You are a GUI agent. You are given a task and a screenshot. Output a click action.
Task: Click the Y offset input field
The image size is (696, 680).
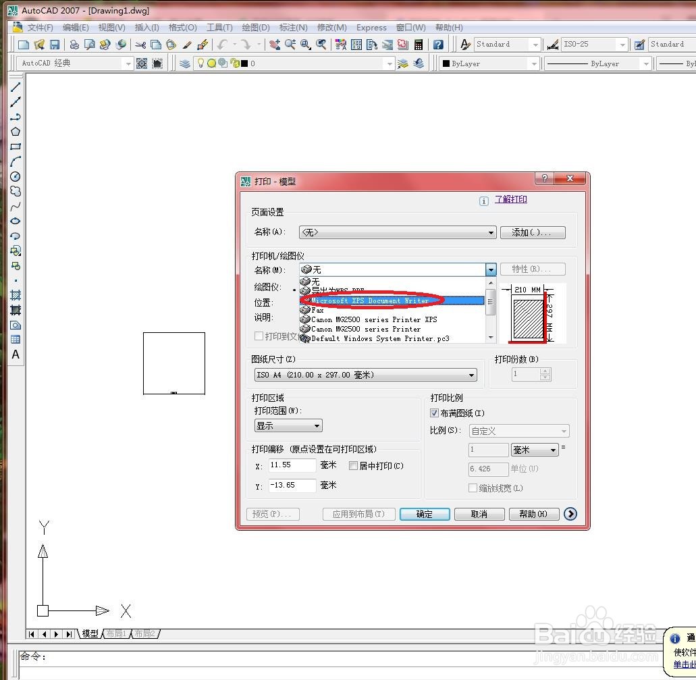tap(292, 485)
